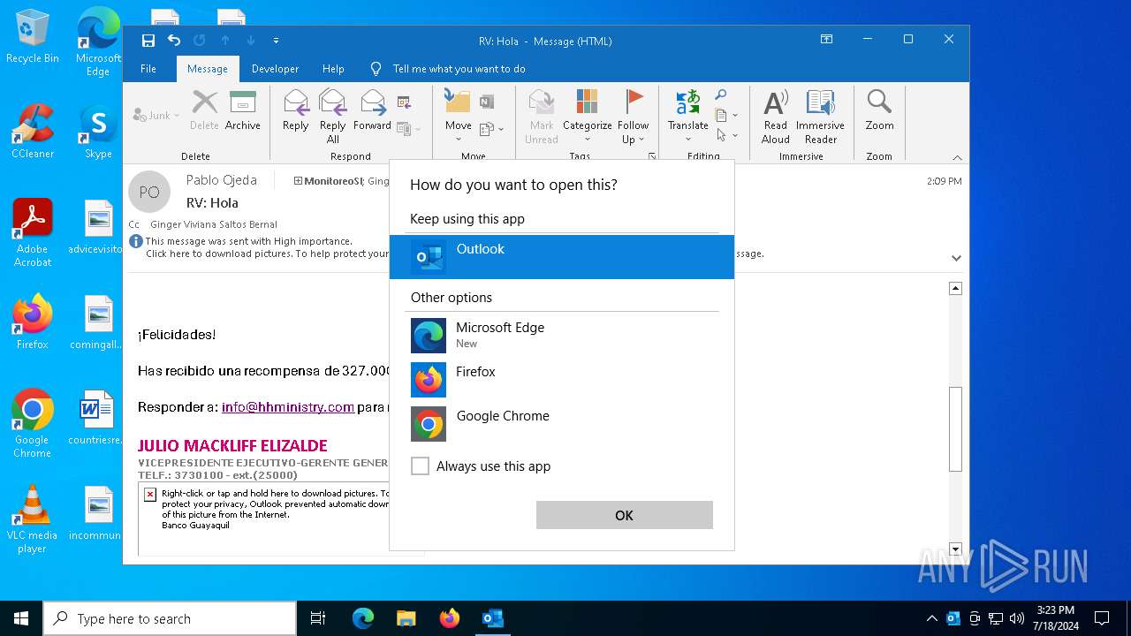Viewport: 1131px width, 636px height.
Task: Undo the last action via toolbar arrow
Action: tap(174, 41)
